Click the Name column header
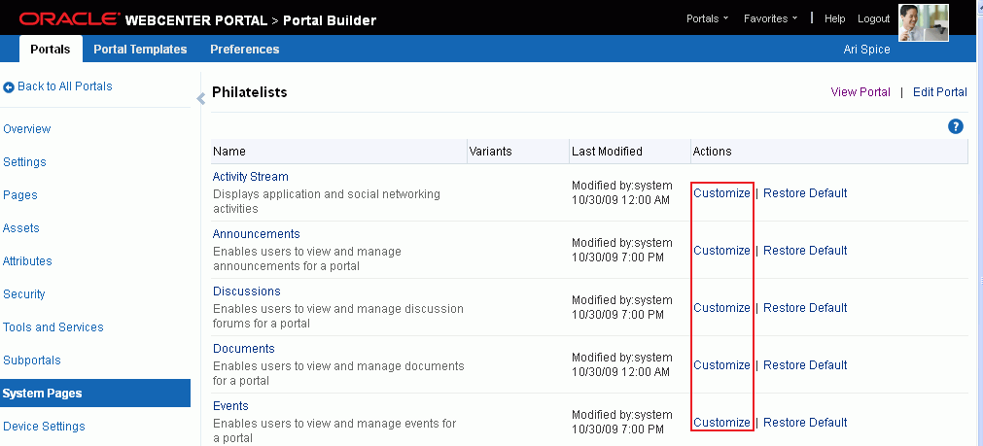 coord(339,152)
